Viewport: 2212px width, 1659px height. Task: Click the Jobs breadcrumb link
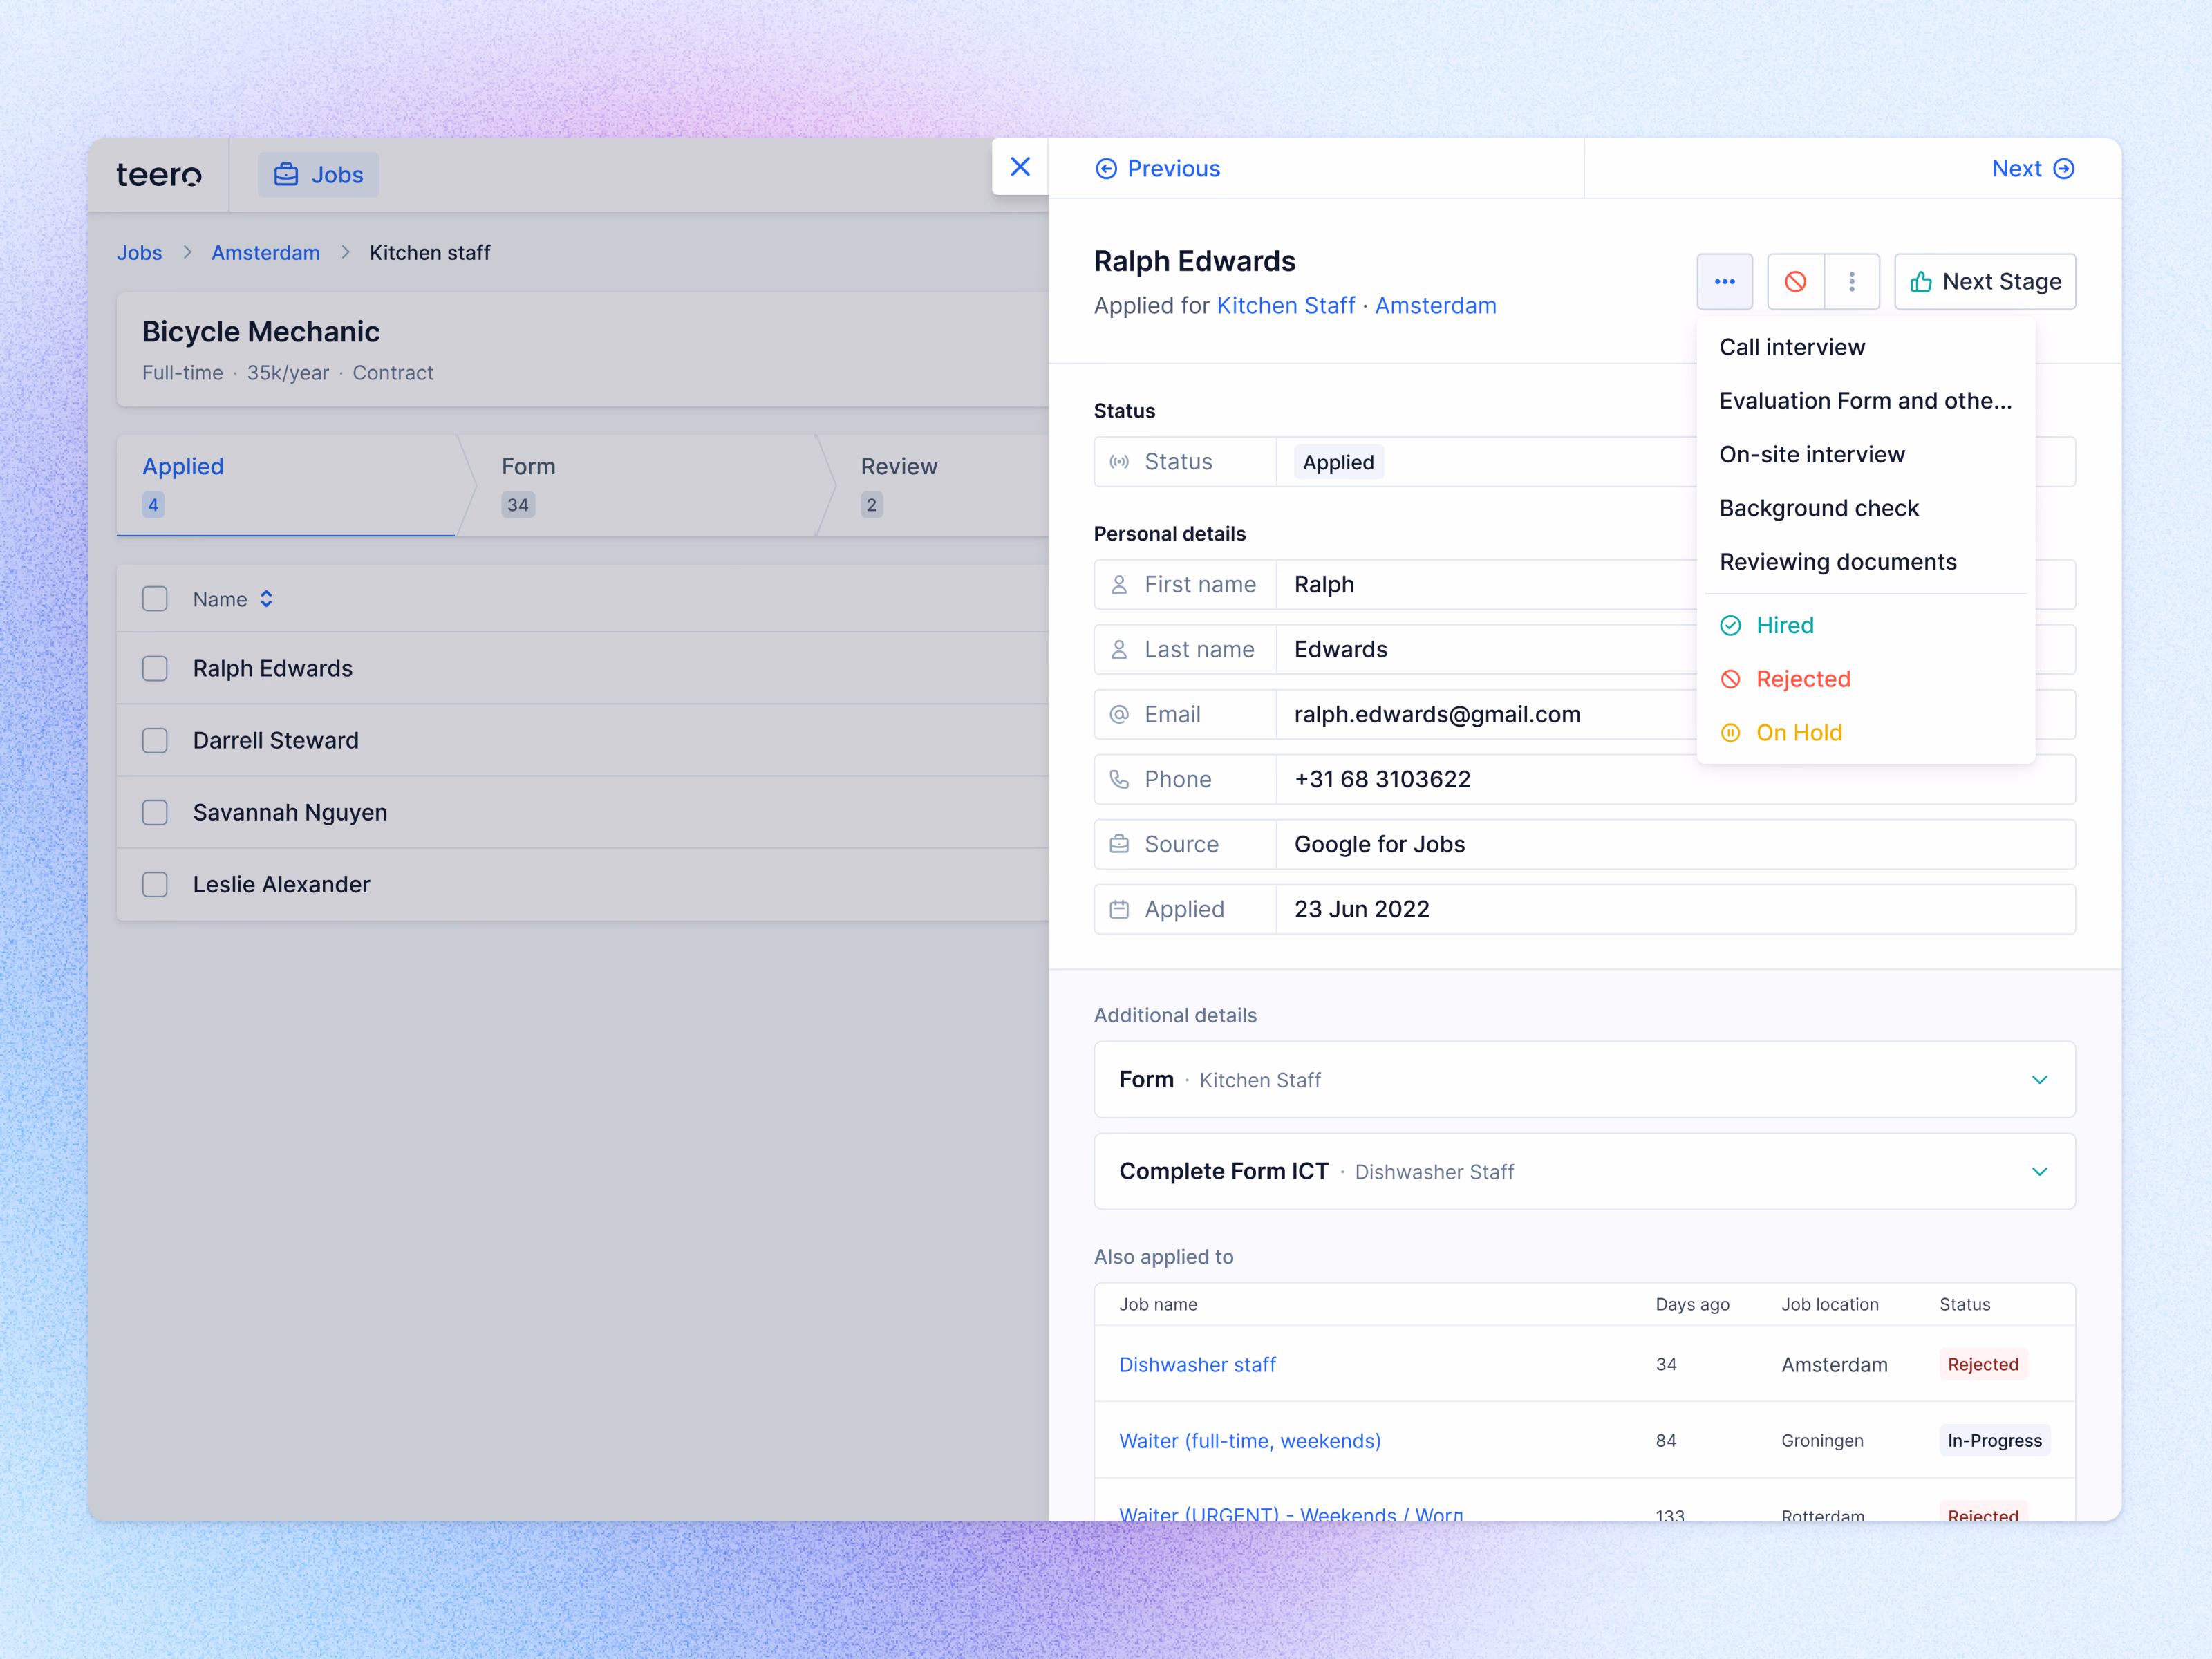point(139,253)
